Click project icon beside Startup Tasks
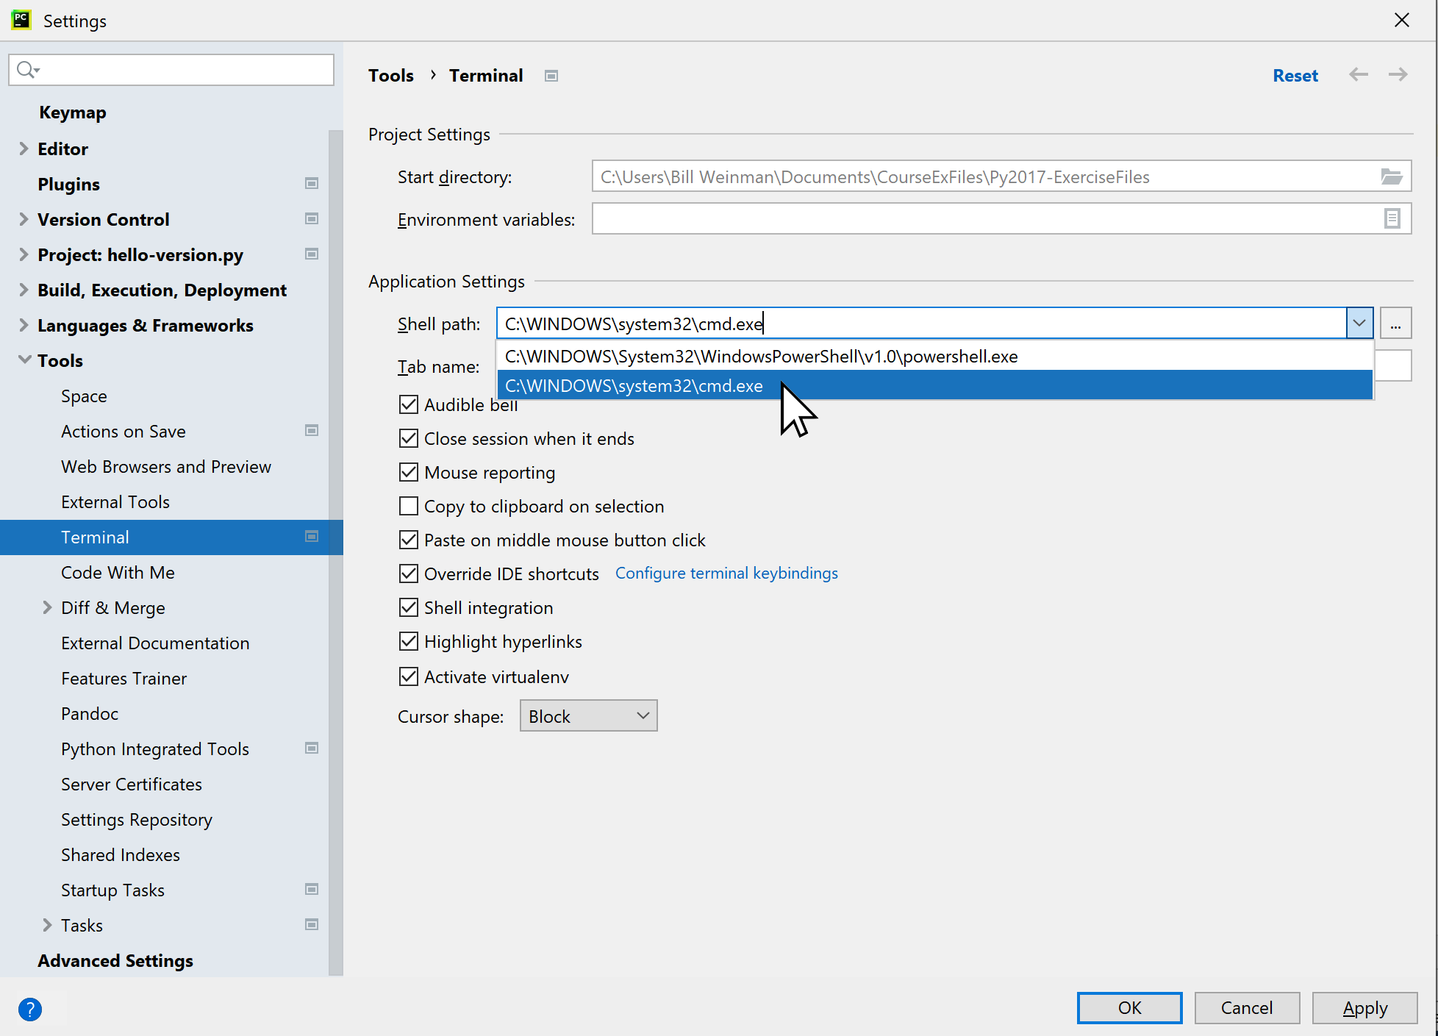1438x1036 pixels. [x=312, y=889]
